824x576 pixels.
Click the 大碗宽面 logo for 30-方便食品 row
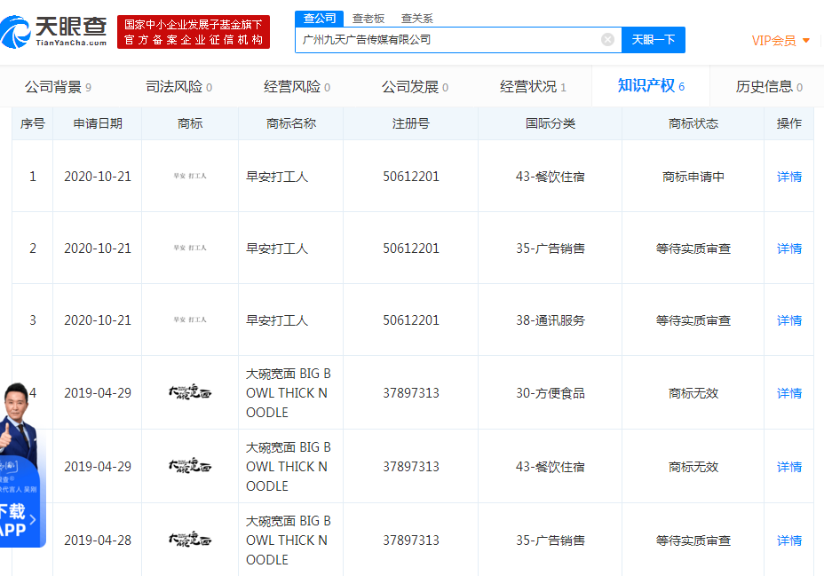190,392
